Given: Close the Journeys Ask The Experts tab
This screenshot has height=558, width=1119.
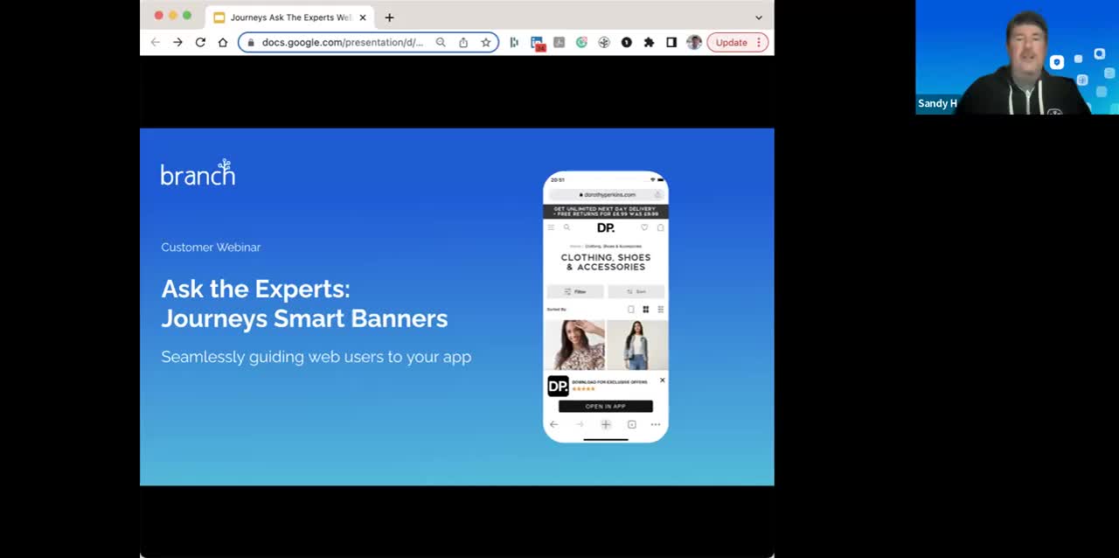Looking at the screenshot, I should coord(363,17).
